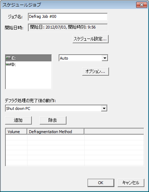This screenshot has width=149, height=192.
Task: Click the Auto defragmentation method combo box
Action: (x=83, y=58)
